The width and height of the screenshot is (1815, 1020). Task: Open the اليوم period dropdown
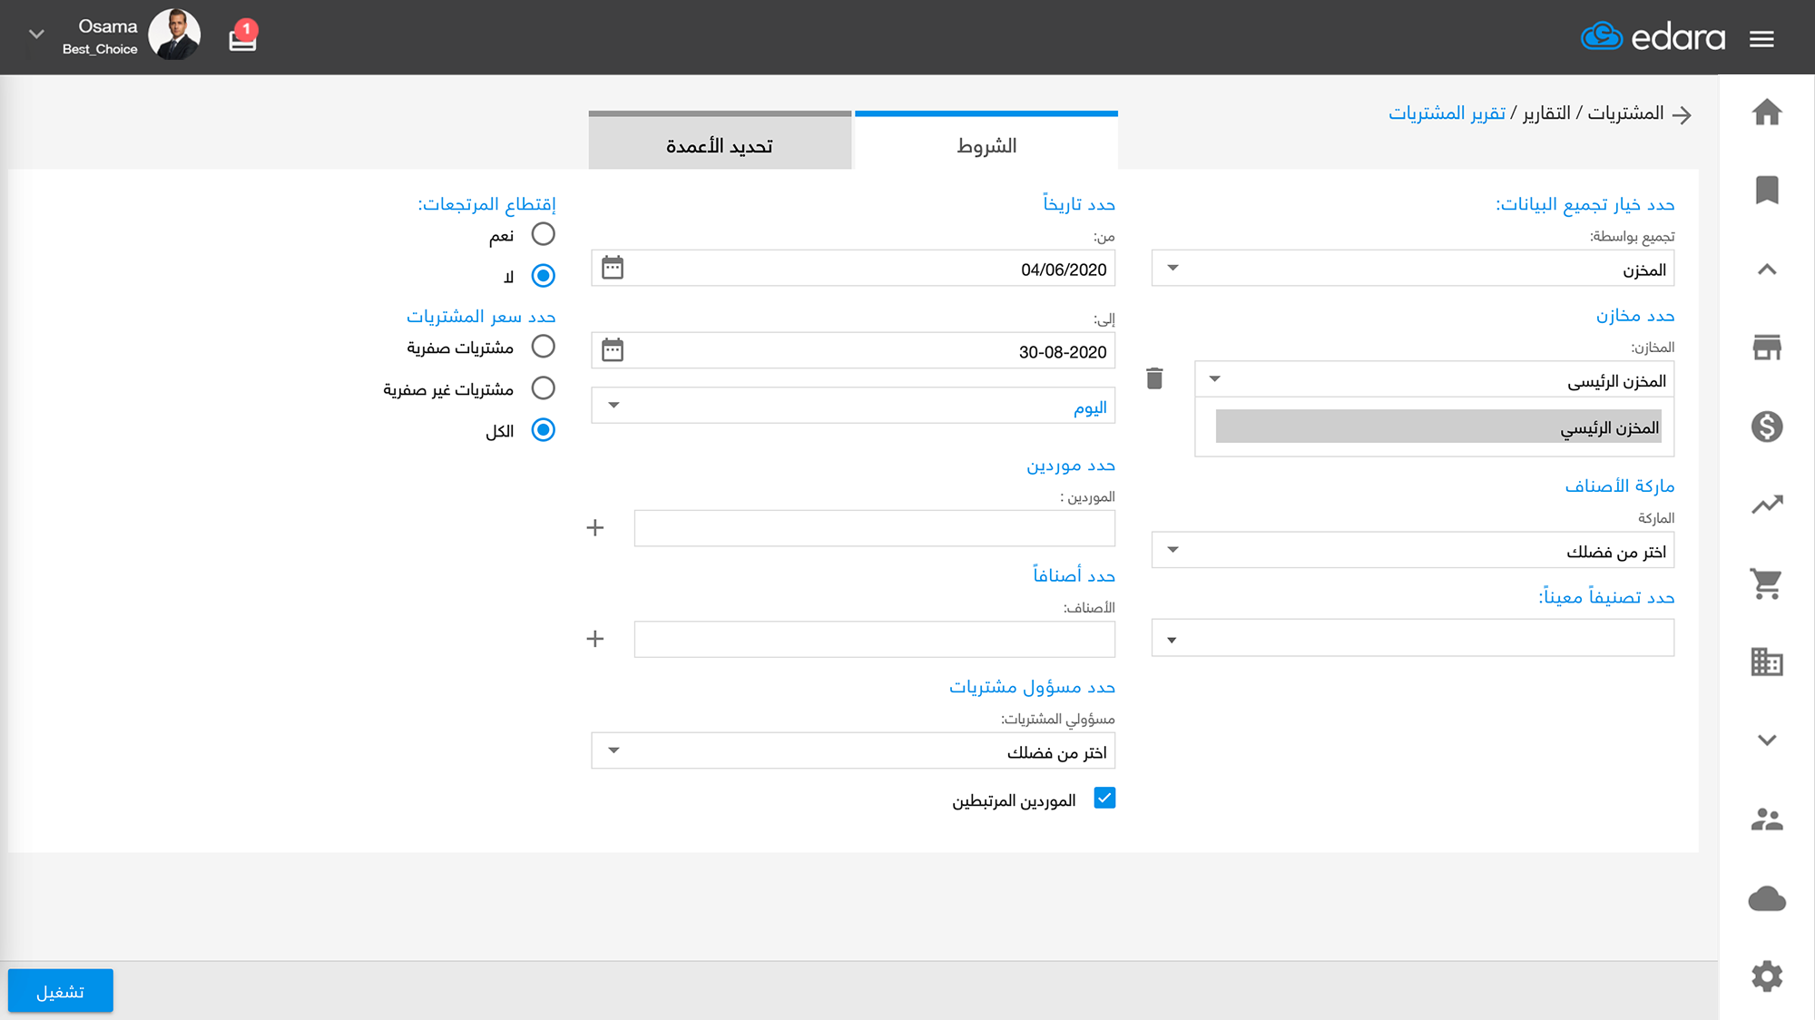(x=853, y=406)
